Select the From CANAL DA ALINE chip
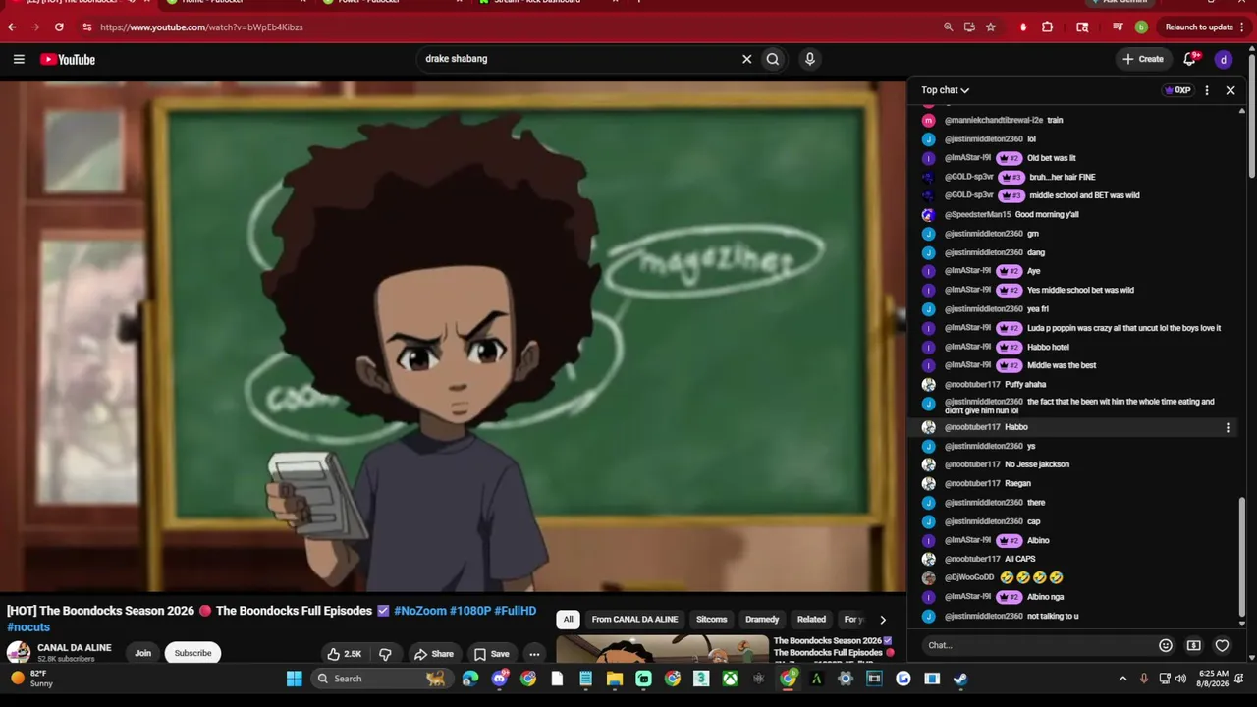 [634, 620]
